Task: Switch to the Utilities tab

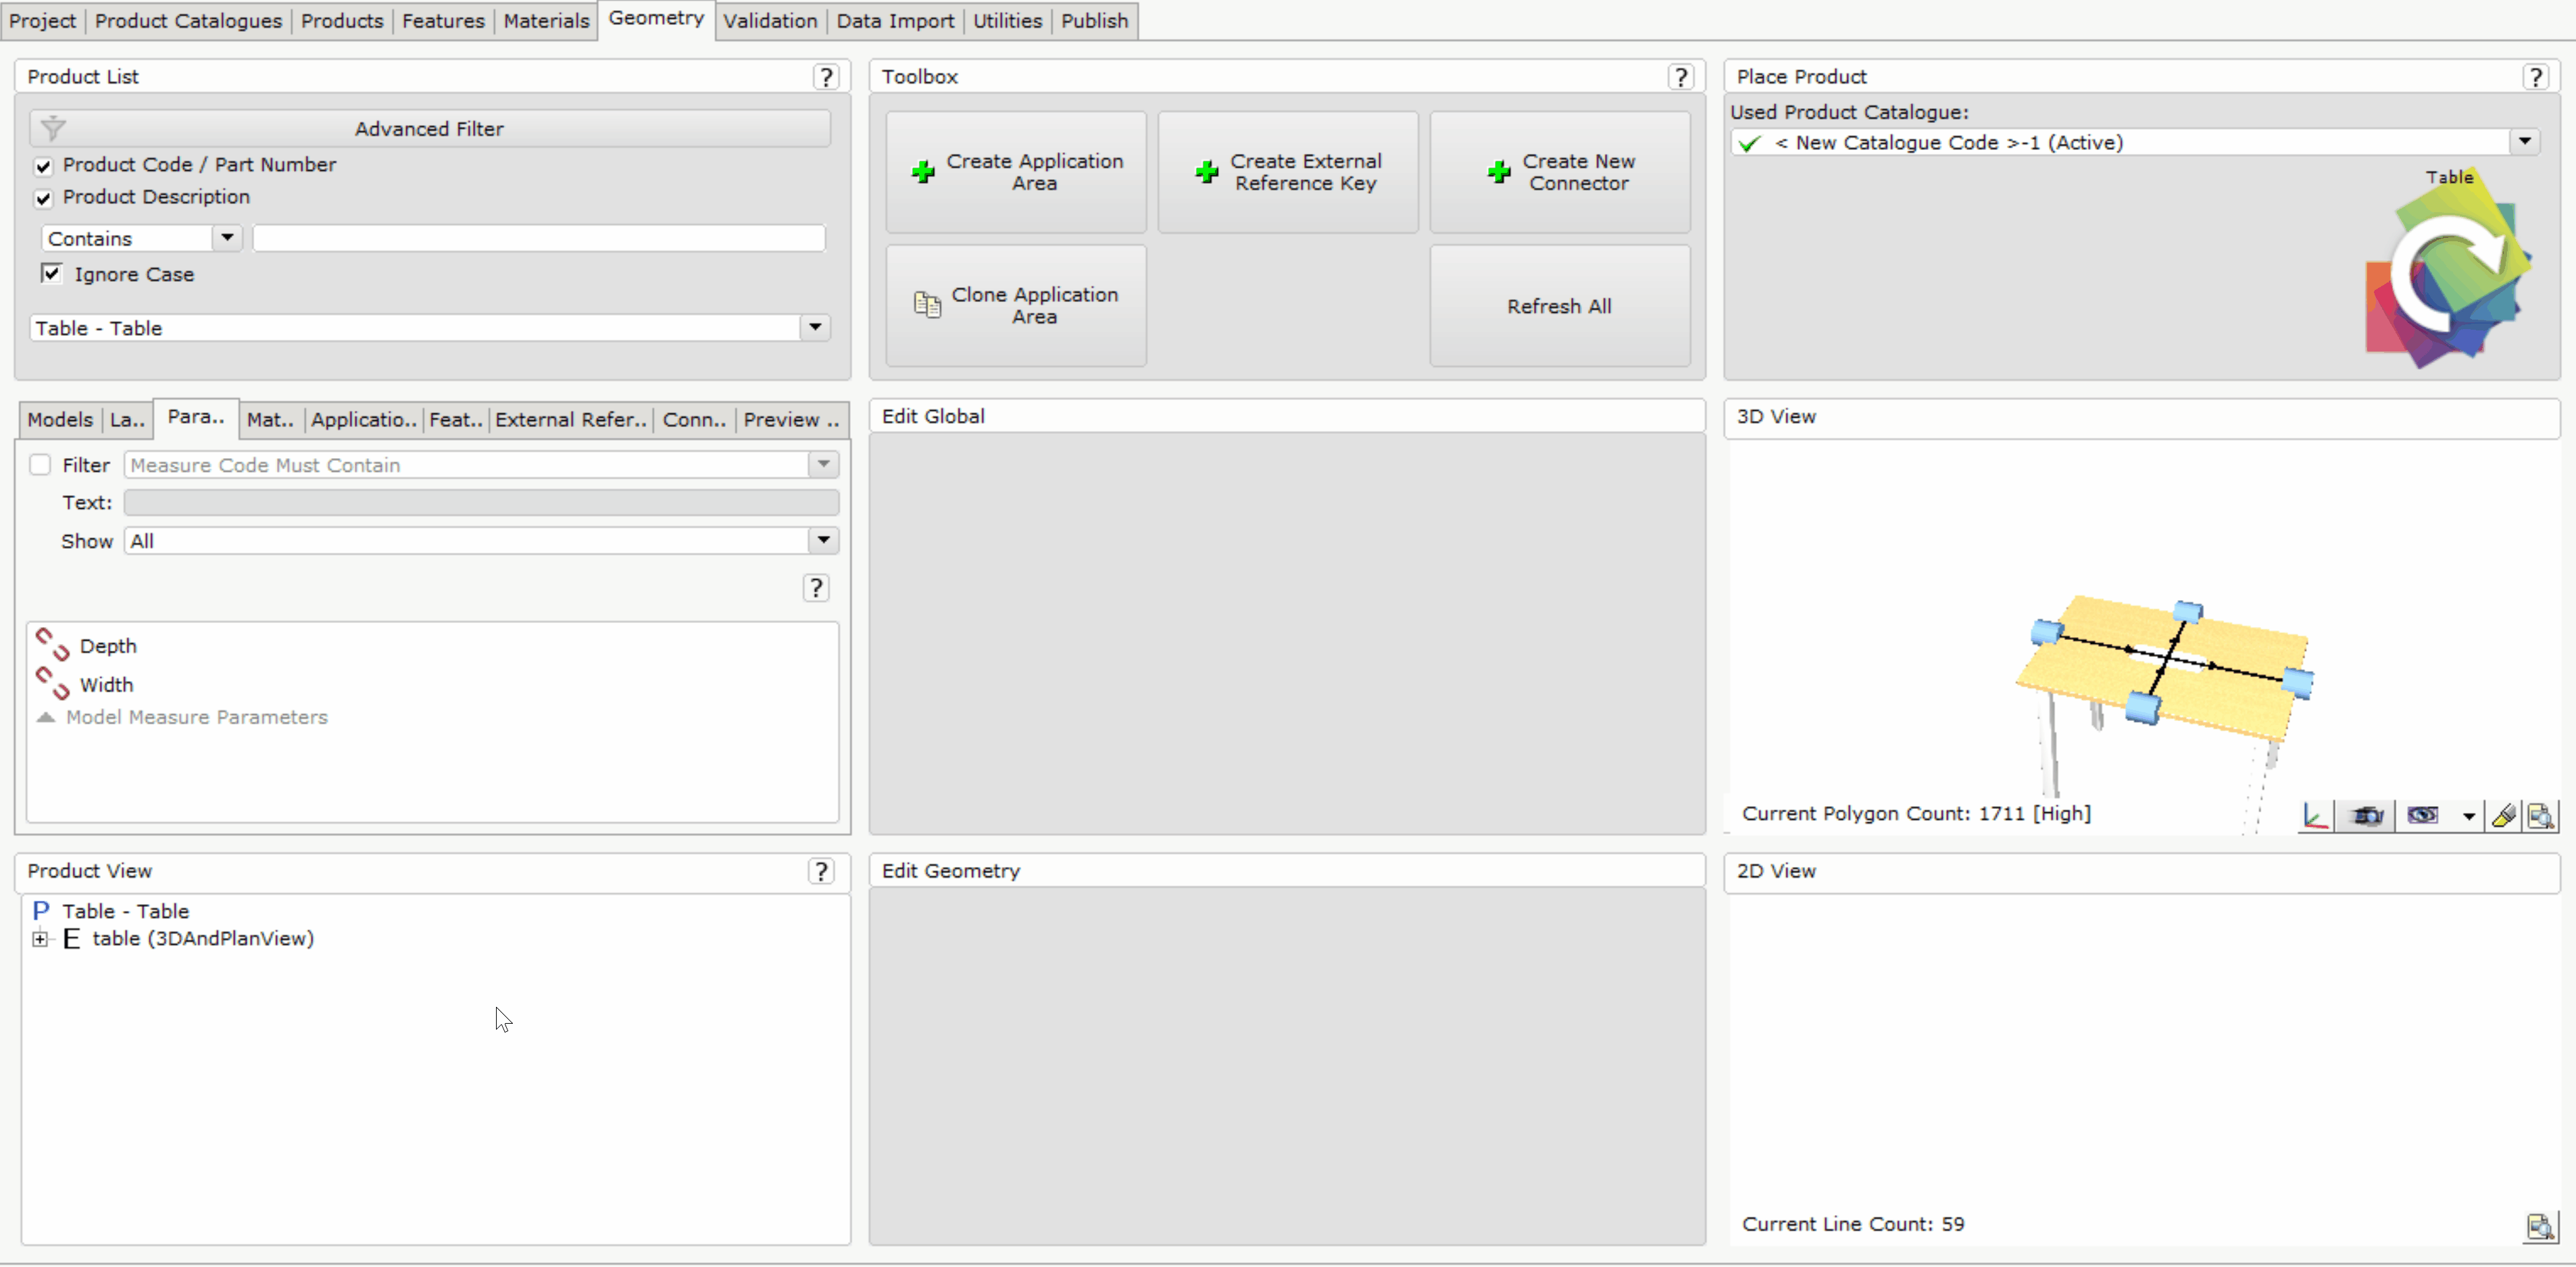Action: (1007, 21)
